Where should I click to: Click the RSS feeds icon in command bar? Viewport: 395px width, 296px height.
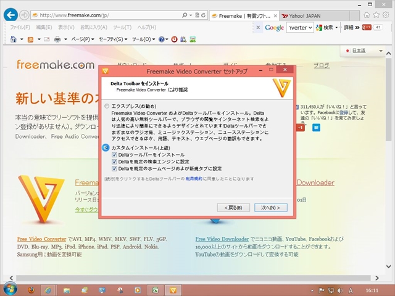30,39
